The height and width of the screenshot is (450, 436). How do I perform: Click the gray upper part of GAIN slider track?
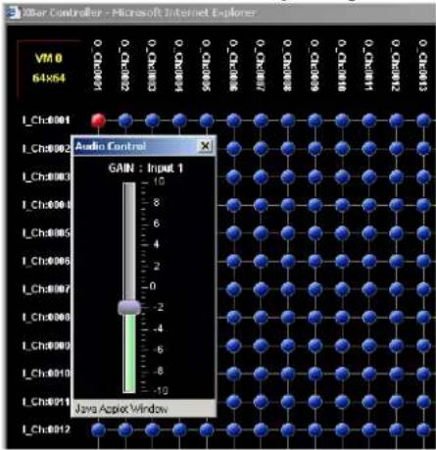[x=129, y=241]
